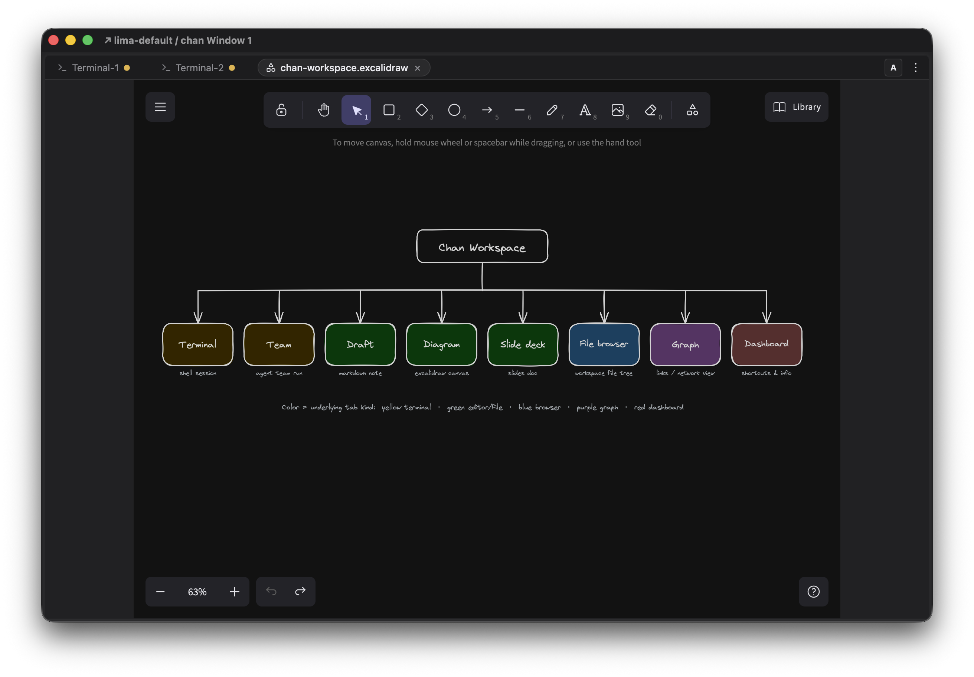Click the Redo arrow

pos(300,591)
